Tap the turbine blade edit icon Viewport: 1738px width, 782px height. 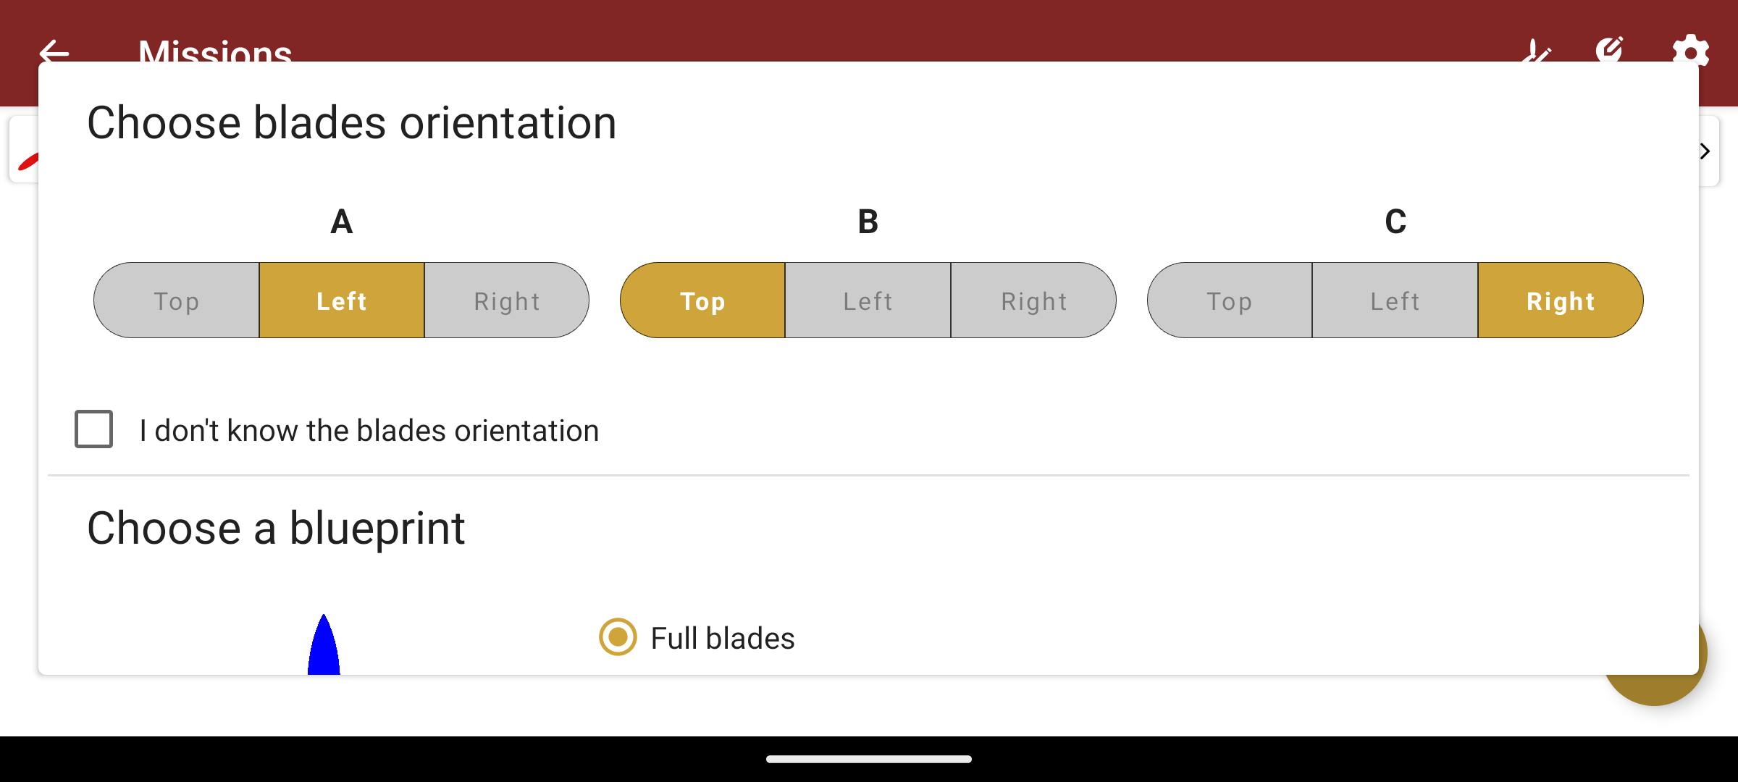point(1536,51)
